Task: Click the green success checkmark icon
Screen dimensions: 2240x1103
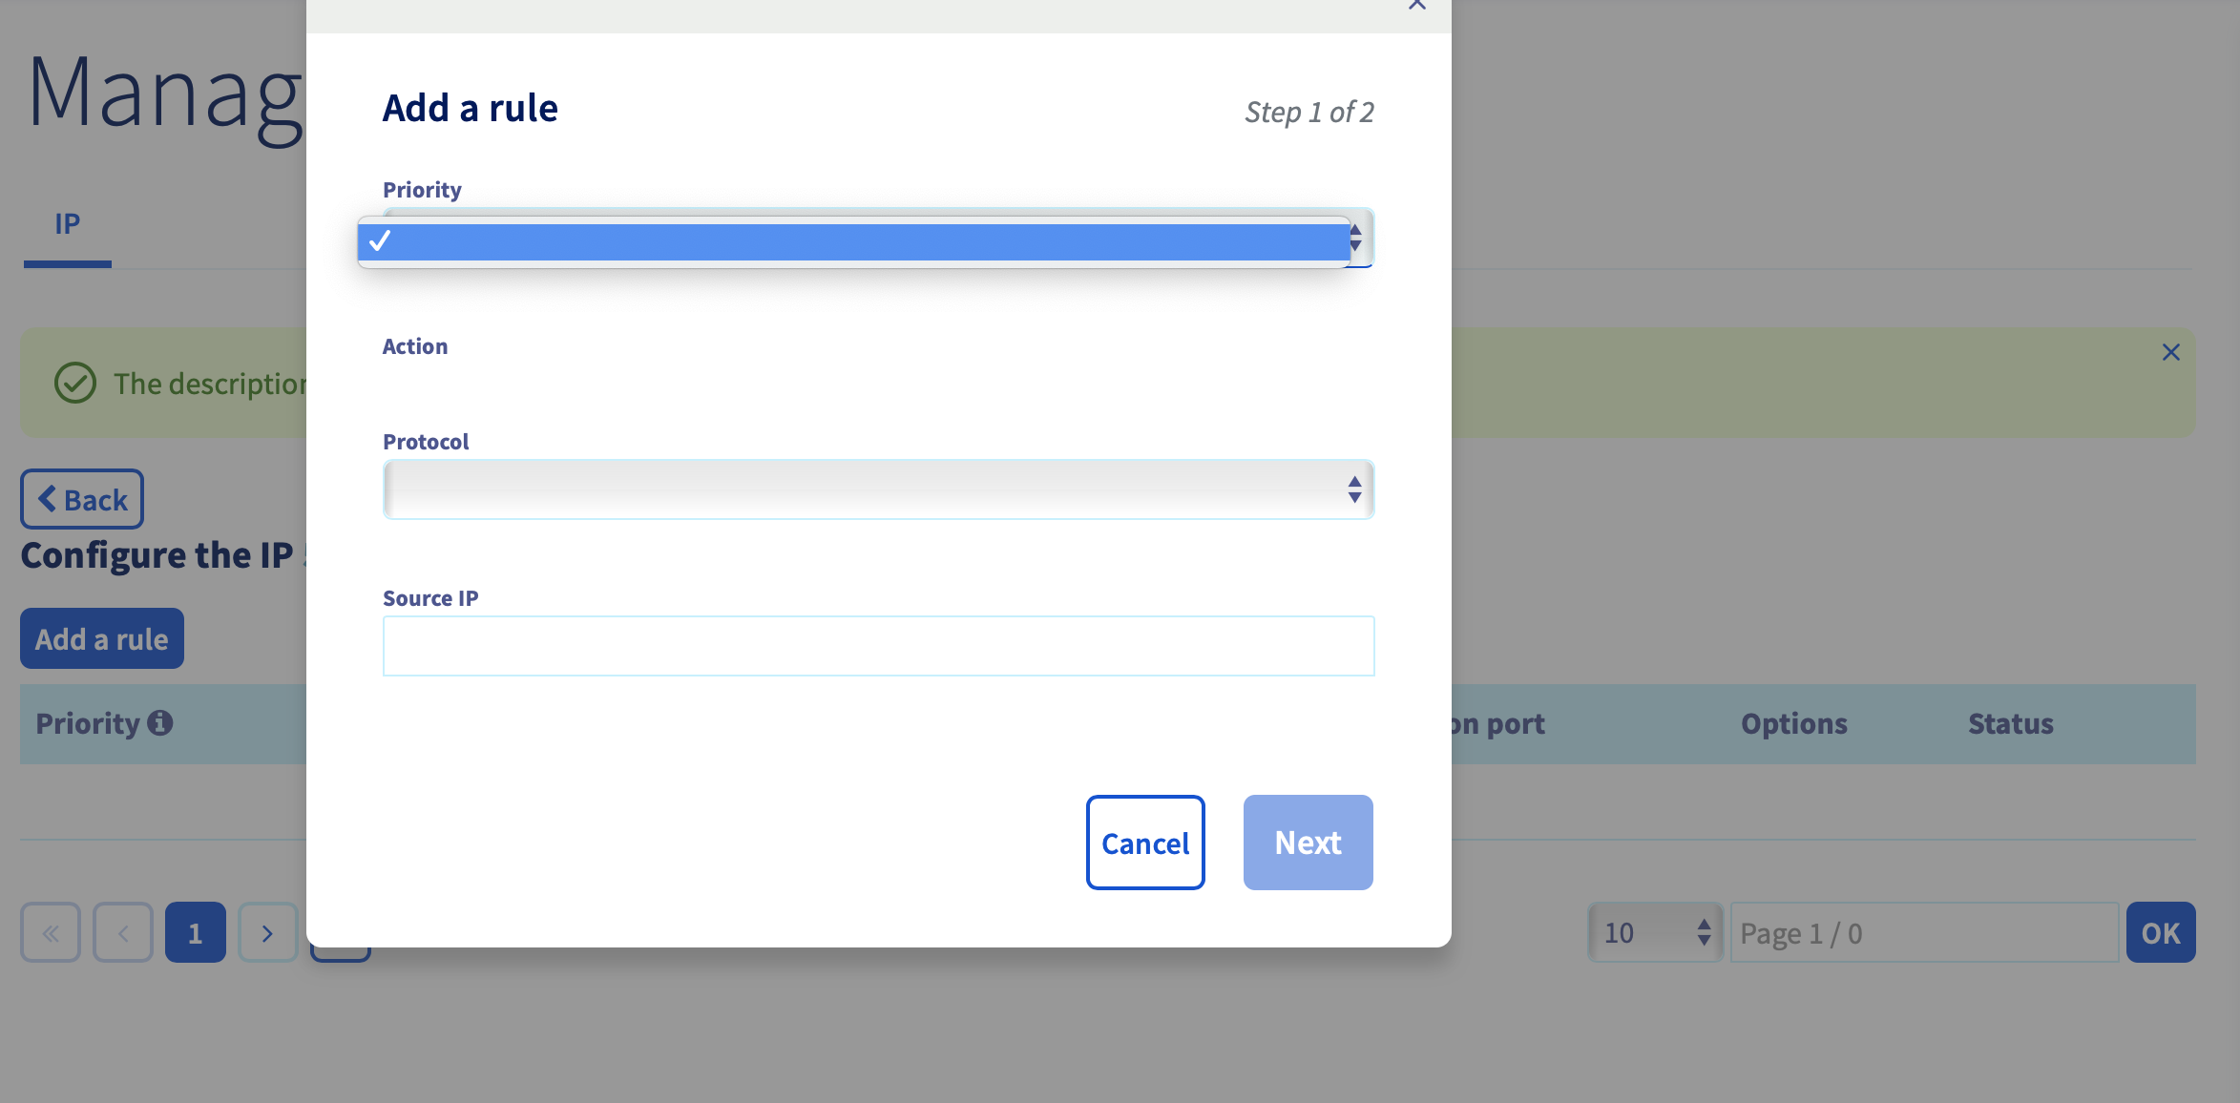Action: (75, 384)
